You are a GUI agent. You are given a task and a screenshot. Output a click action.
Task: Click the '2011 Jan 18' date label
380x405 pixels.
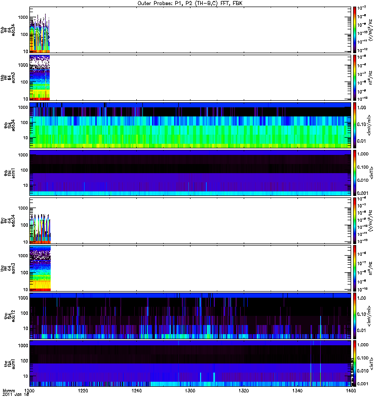coord(16,394)
